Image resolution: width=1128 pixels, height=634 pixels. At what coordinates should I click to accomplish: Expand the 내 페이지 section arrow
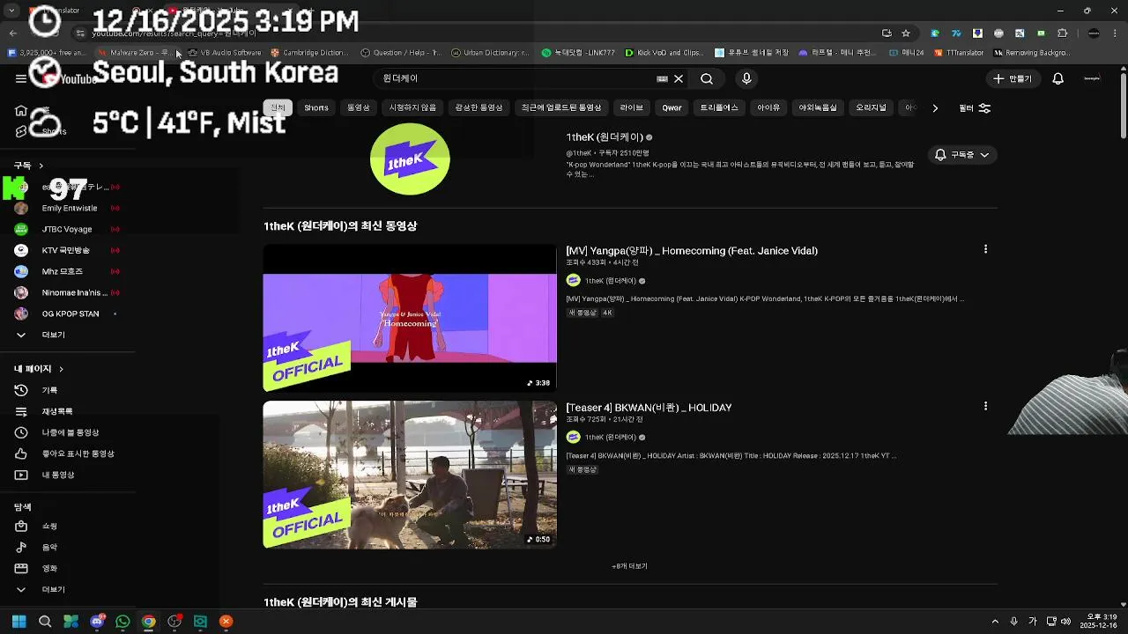pos(61,369)
